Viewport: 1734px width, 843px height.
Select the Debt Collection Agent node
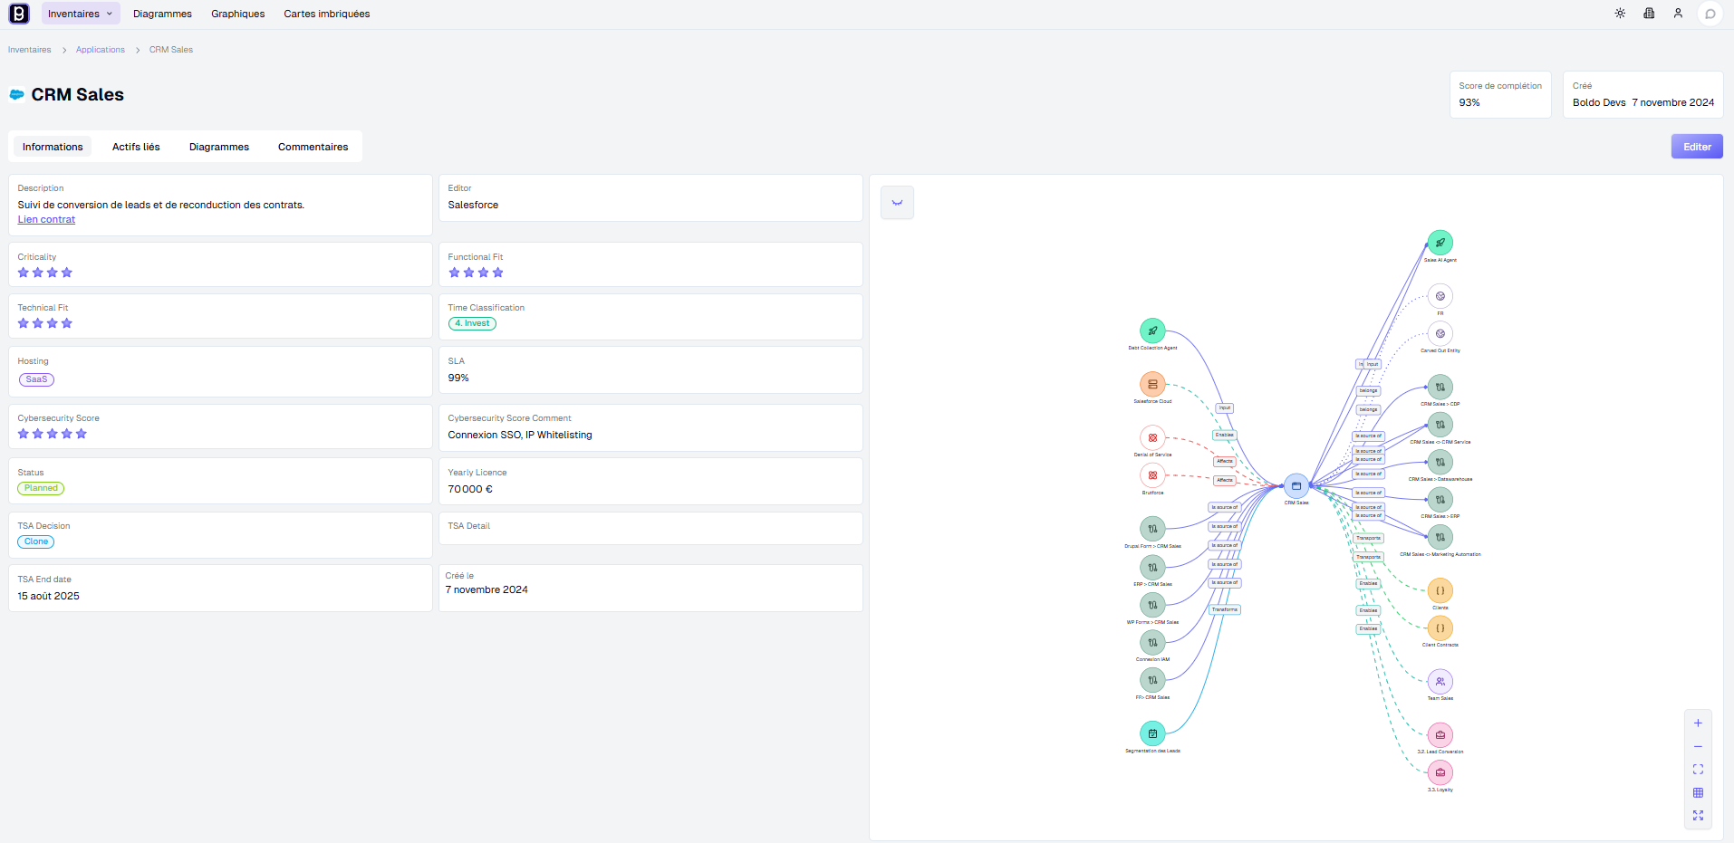point(1152,330)
